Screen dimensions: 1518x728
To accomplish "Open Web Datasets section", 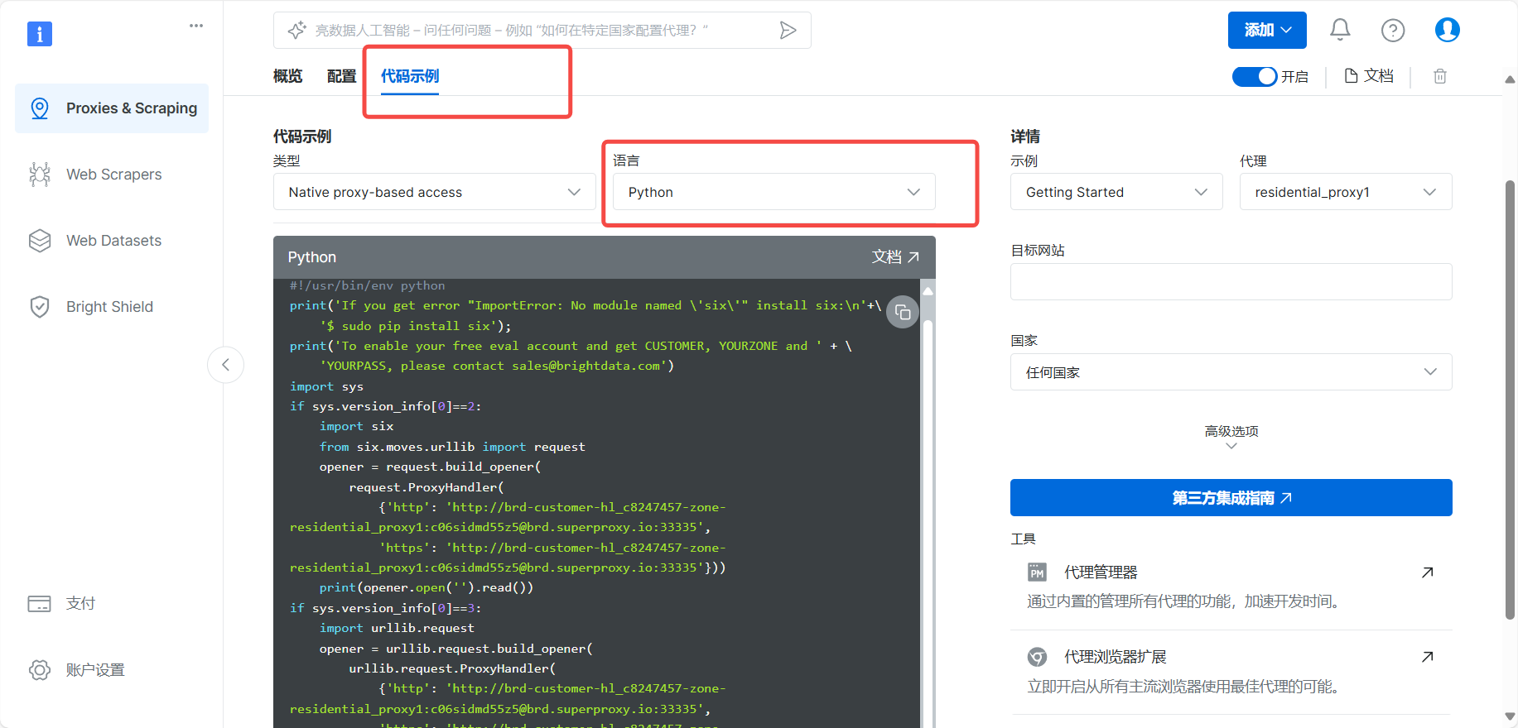I will 112,241.
